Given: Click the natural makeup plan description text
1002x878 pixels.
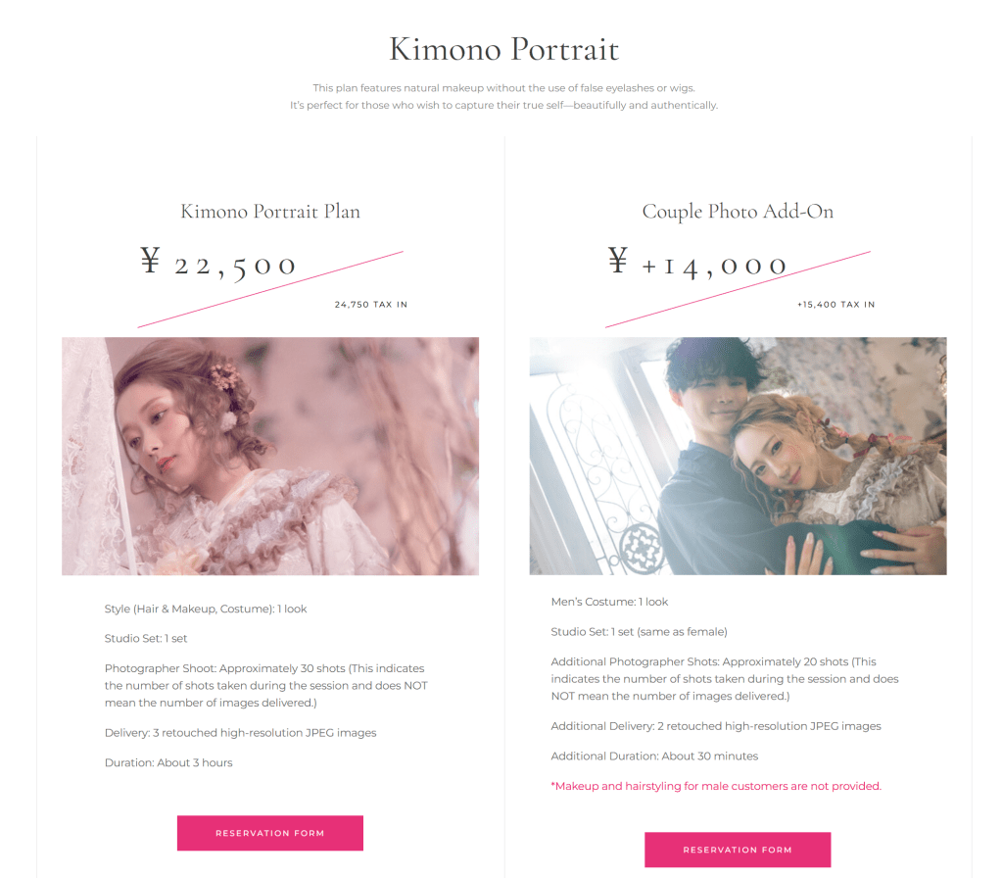Looking at the screenshot, I should click(x=503, y=97).
